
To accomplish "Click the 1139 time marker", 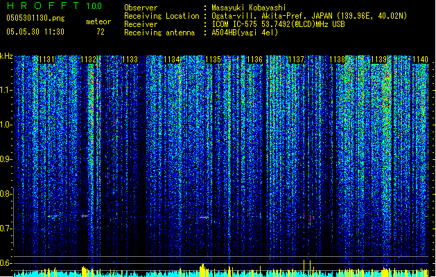I will tap(379, 60).
